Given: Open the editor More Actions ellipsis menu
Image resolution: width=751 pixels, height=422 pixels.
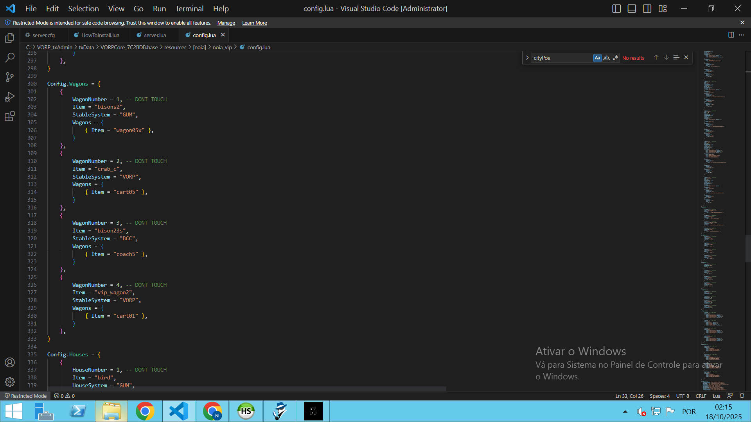Looking at the screenshot, I should pos(742,35).
